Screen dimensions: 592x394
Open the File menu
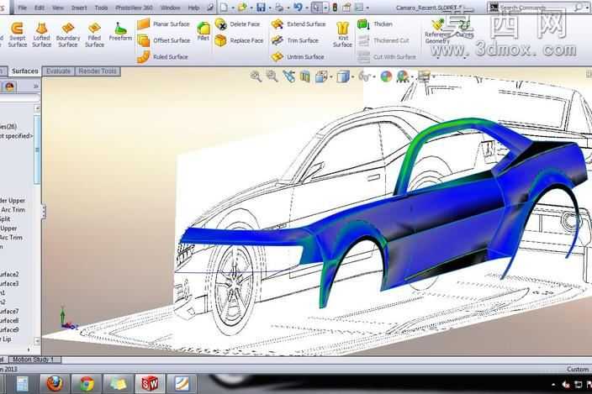22,8
